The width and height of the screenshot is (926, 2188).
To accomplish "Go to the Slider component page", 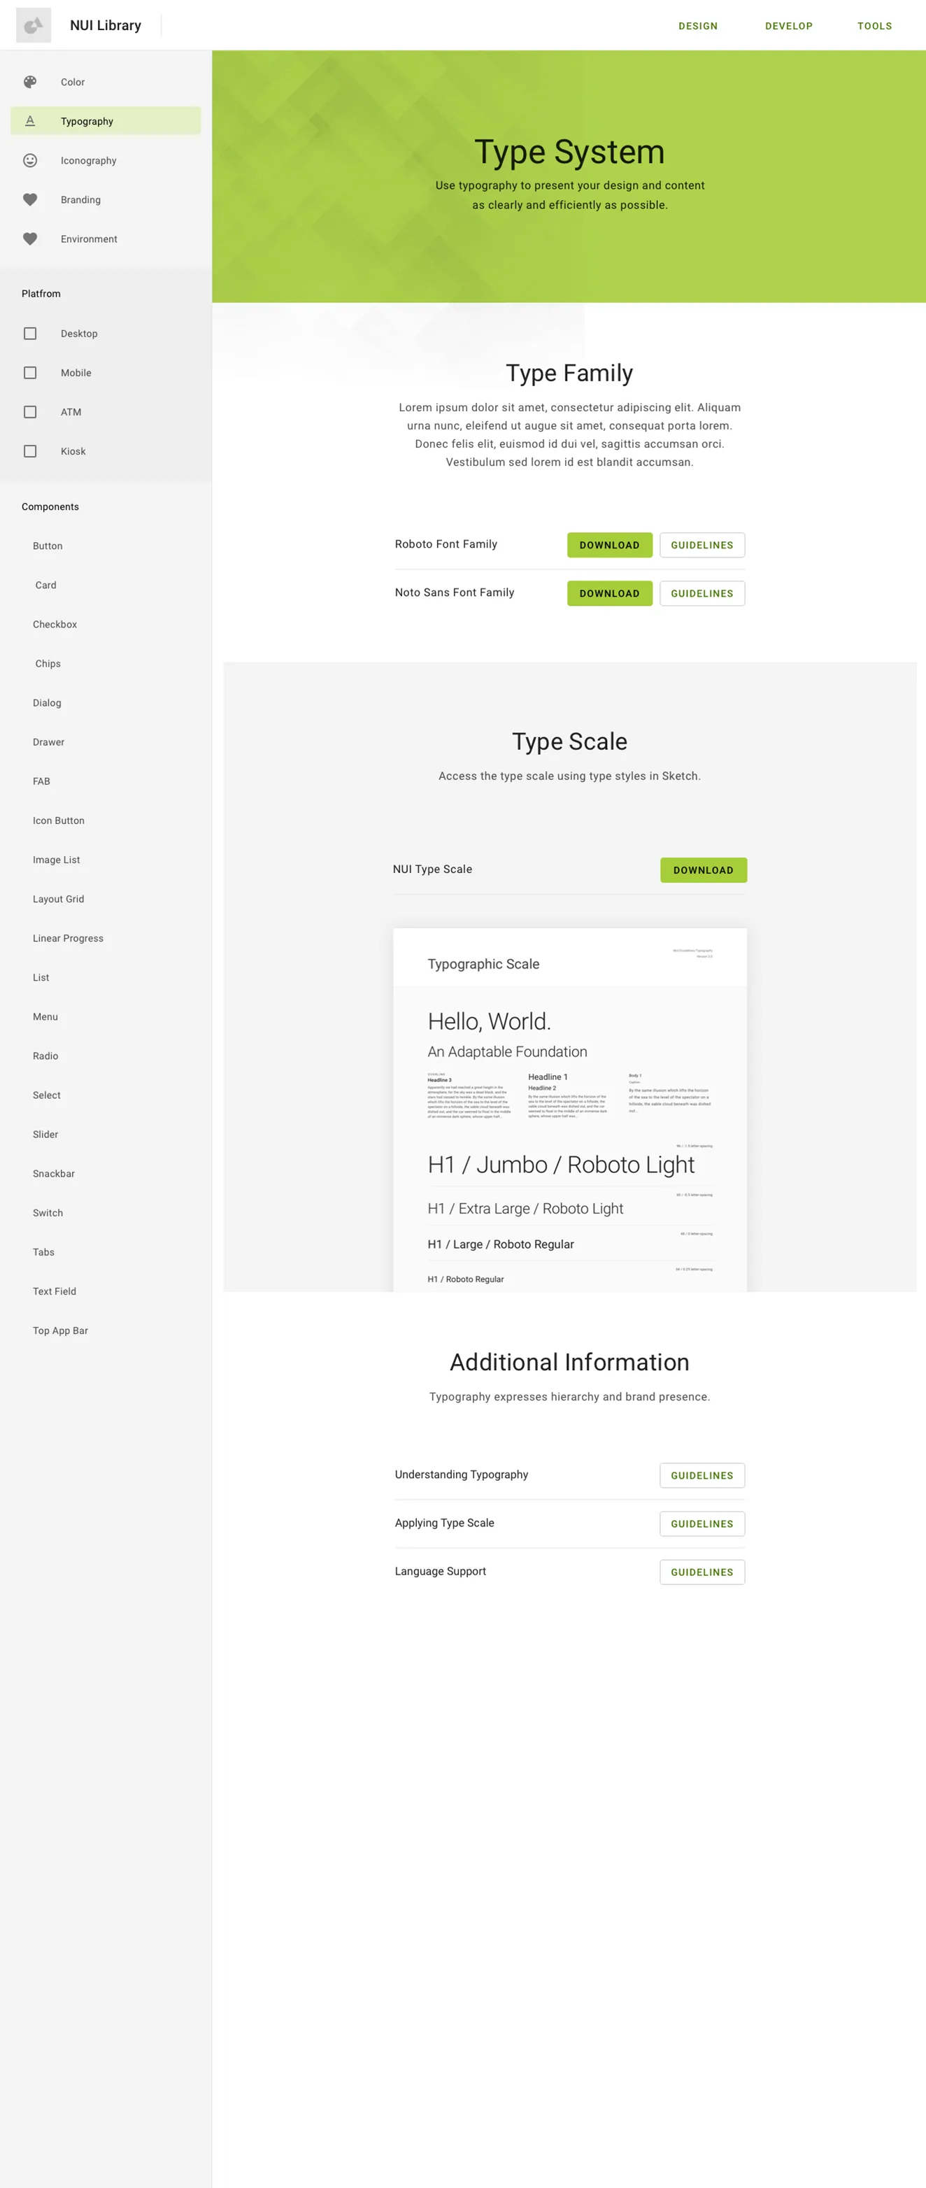I will [x=46, y=1135].
